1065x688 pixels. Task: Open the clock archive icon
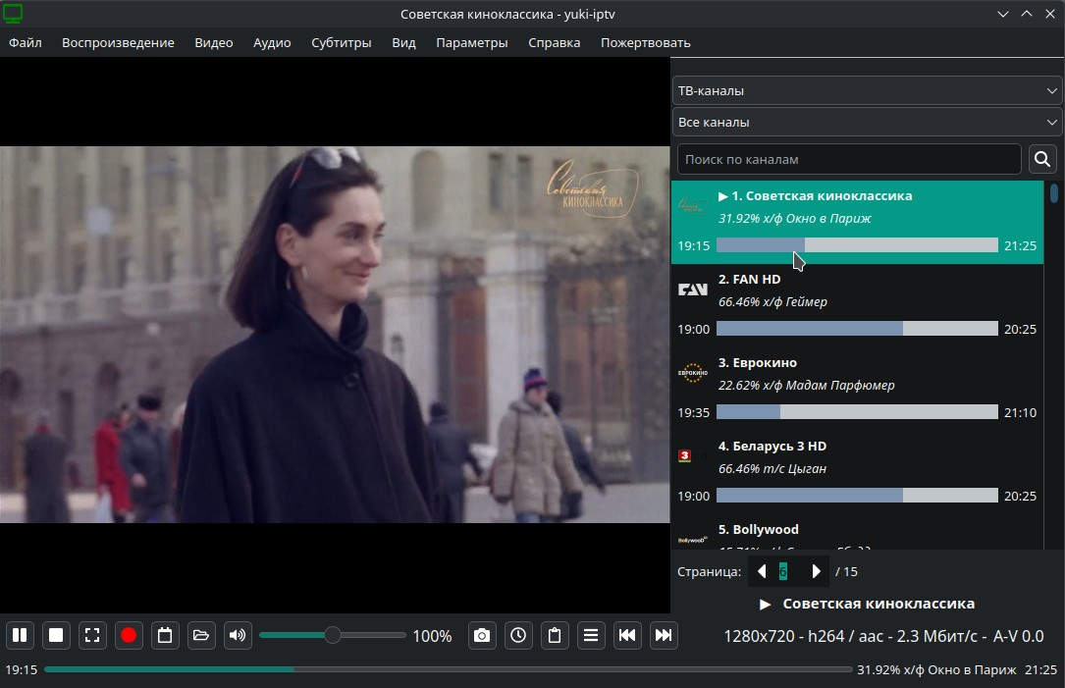(518, 635)
